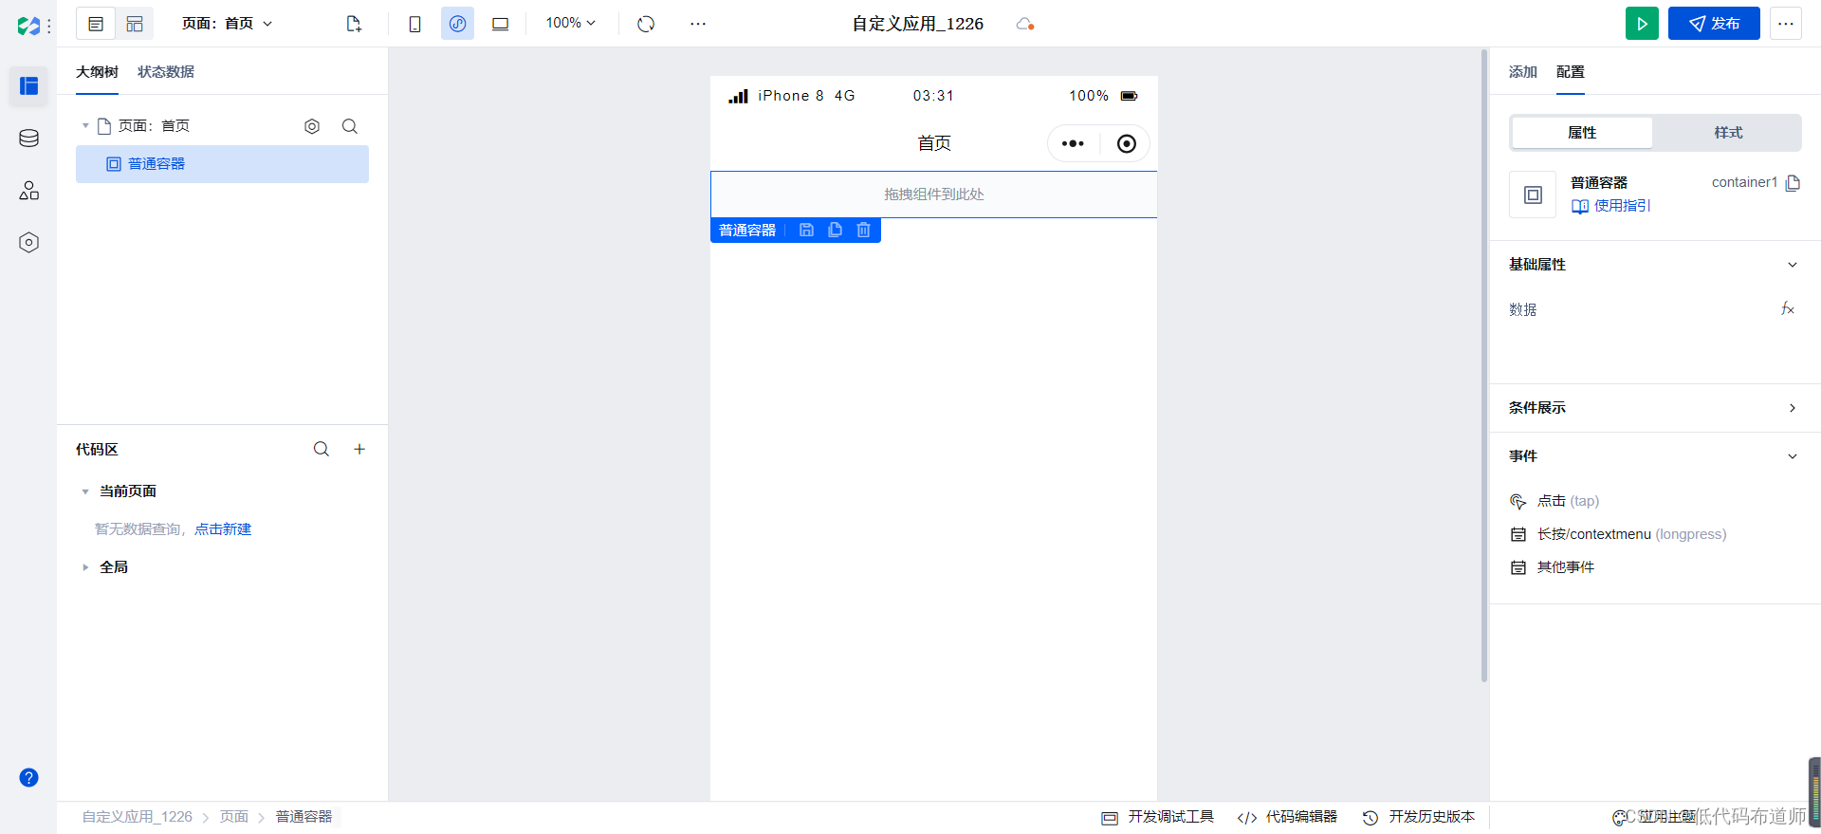The height and width of the screenshot is (834, 1821).
Task: Click the 自定义应用_1226 app title
Action: coord(918,24)
